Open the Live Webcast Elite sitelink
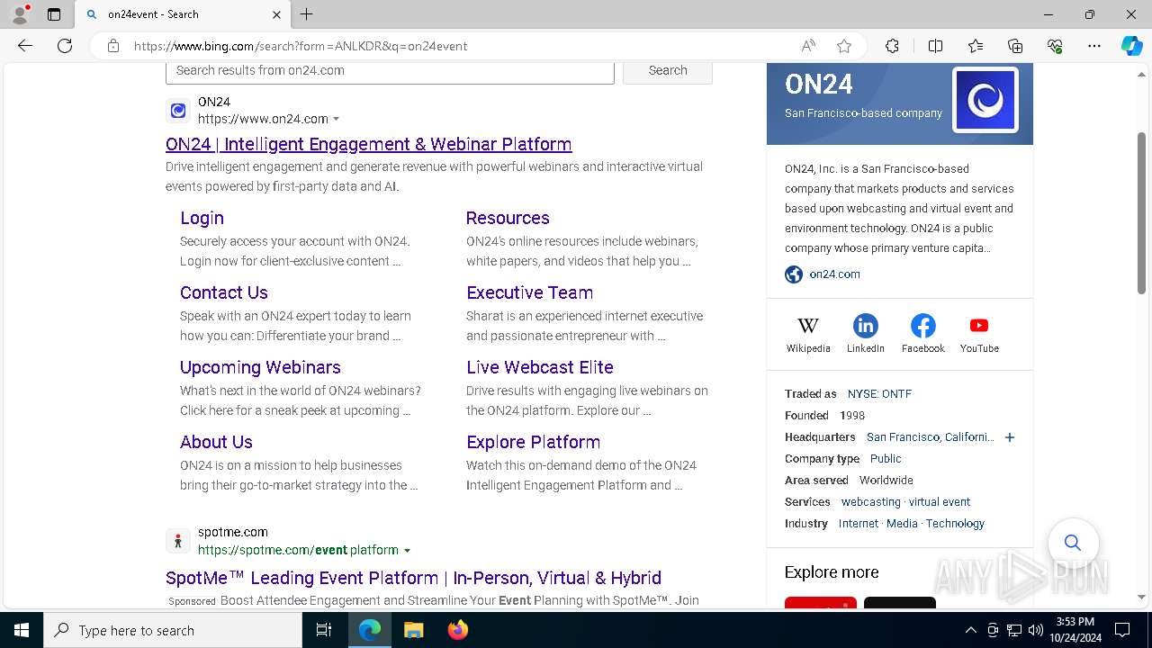 540,367
